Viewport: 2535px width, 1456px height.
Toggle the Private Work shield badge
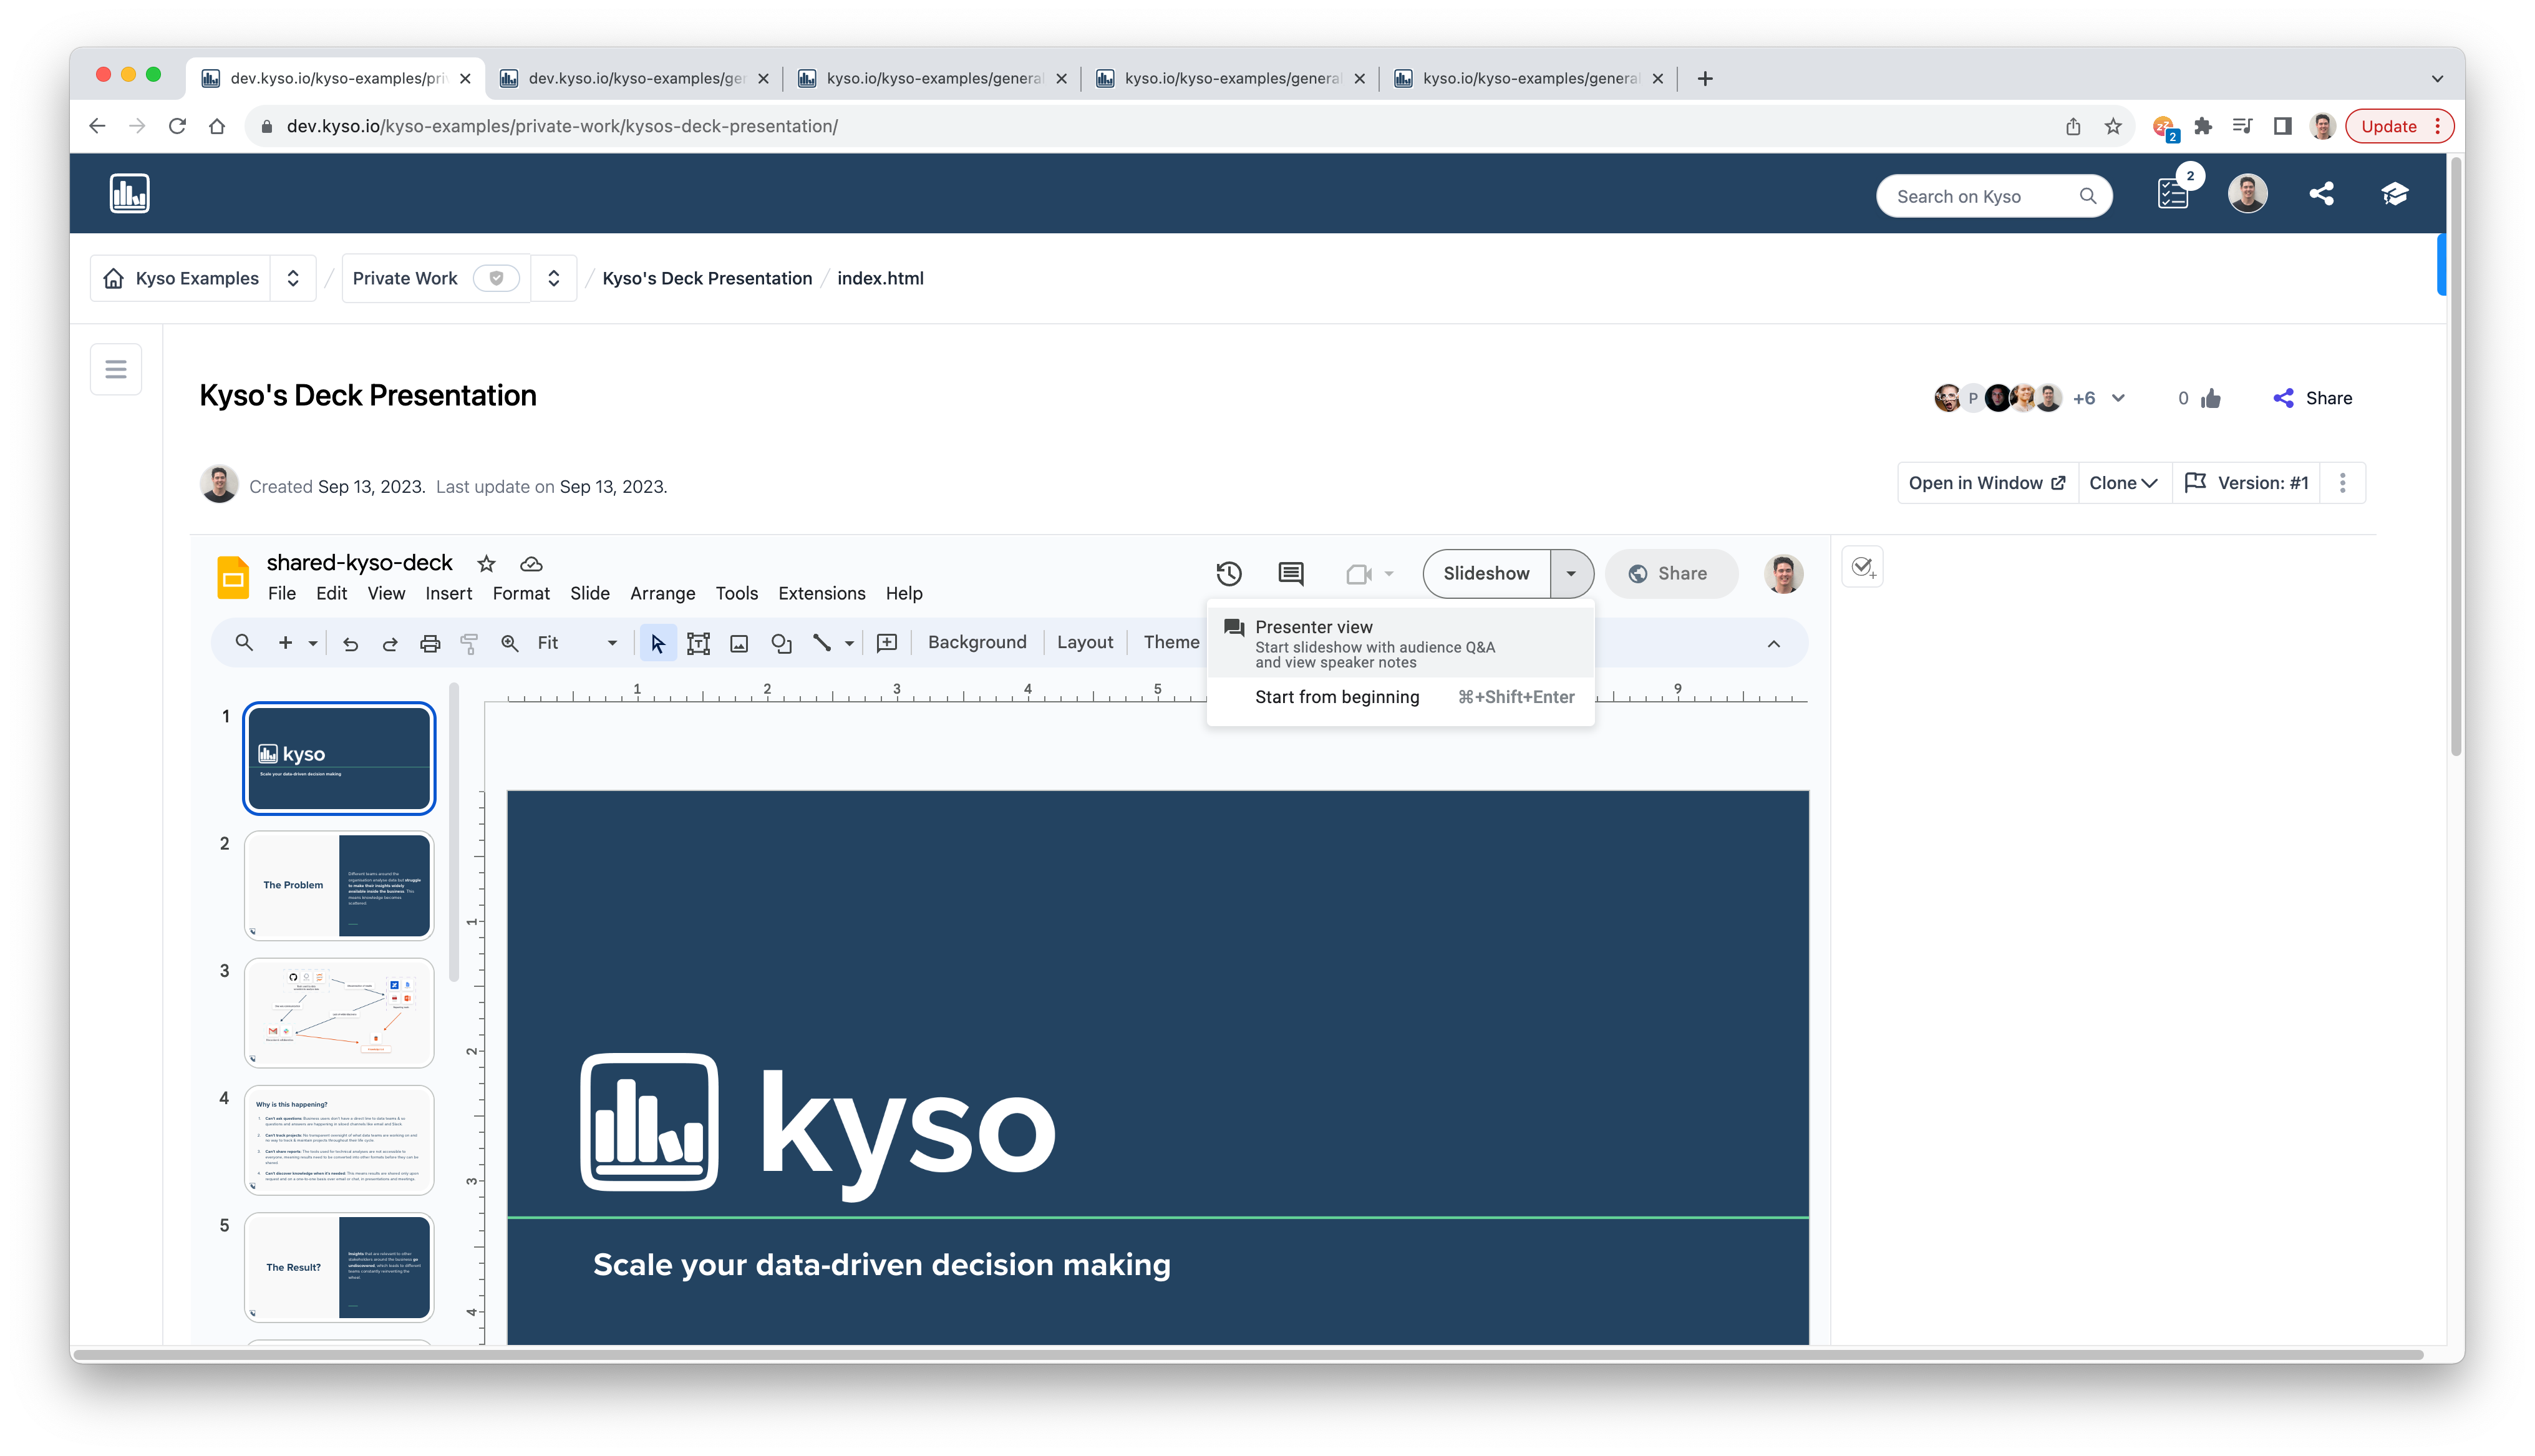pos(496,278)
